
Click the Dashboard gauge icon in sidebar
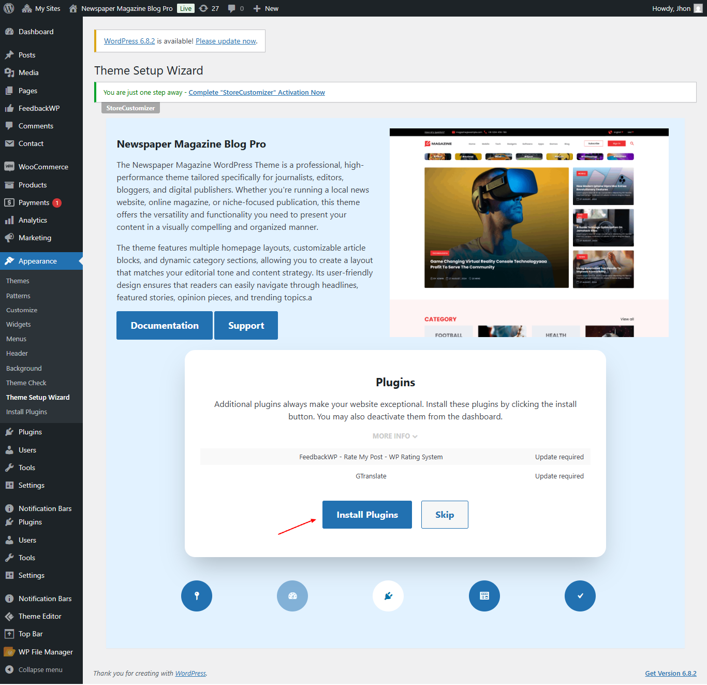(9, 32)
